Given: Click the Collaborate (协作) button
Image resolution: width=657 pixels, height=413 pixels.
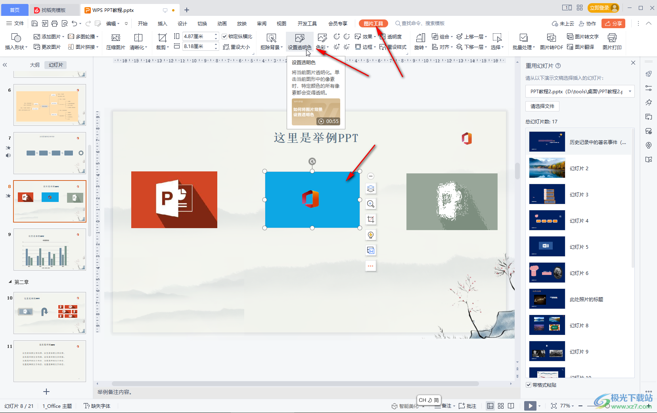Looking at the screenshot, I should click(x=588, y=23).
